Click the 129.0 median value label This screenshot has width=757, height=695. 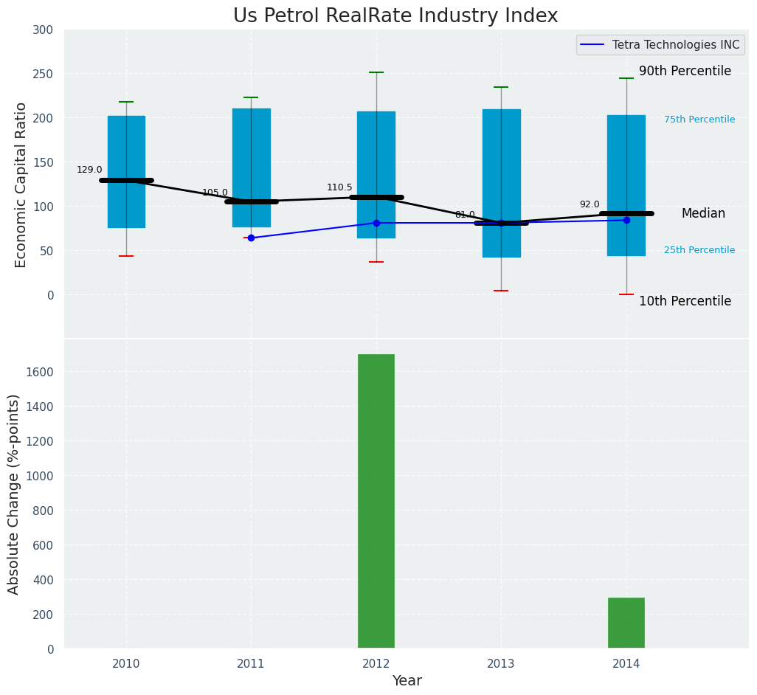coord(89,170)
